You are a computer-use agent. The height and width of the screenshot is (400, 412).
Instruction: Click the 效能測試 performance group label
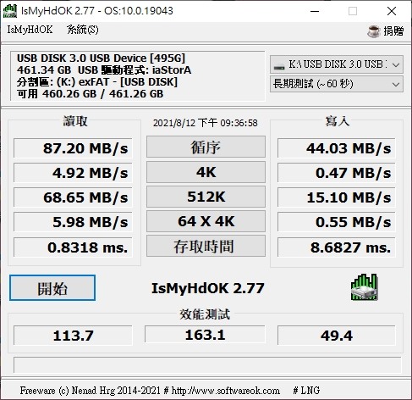click(x=205, y=314)
